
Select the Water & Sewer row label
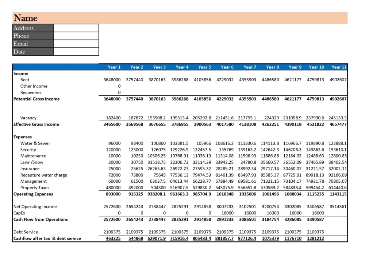tap(35, 143)
